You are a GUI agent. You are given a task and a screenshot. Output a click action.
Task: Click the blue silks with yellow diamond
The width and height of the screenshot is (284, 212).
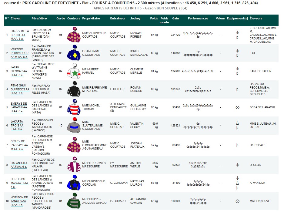point(74,53)
